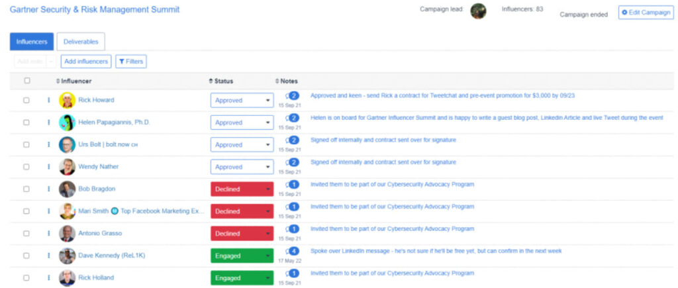Open Urs Bolt | bolt.now name link
The width and height of the screenshot is (678, 288).
[108, 144]
